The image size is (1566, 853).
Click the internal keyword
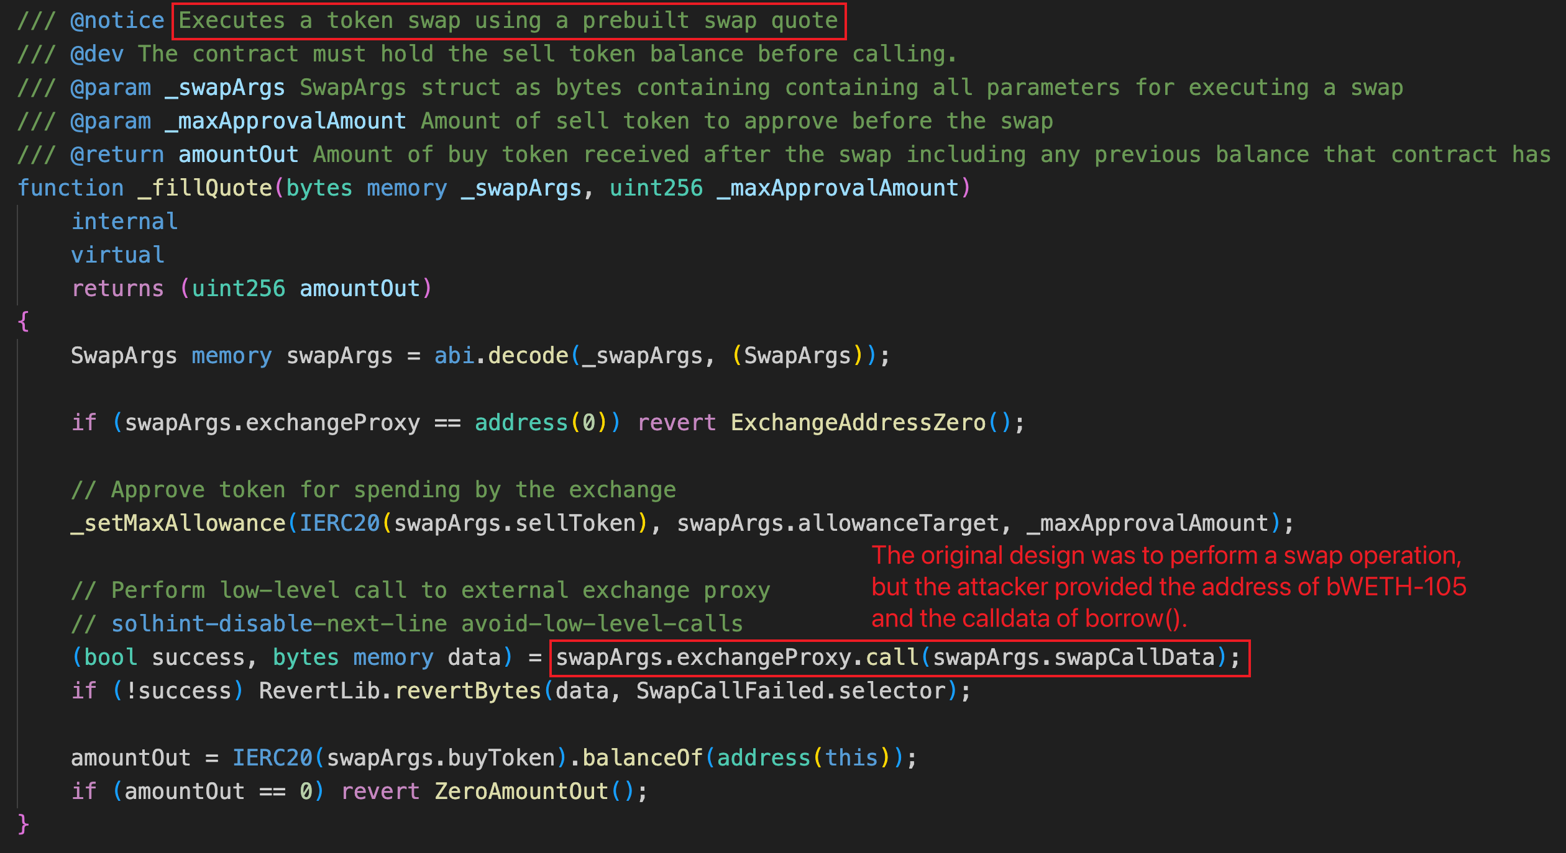124,222
